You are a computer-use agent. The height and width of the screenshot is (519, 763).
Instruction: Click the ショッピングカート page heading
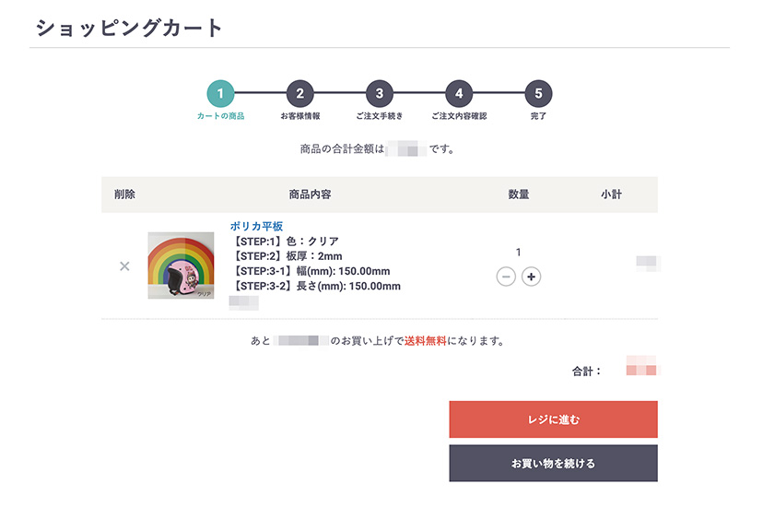pyautogui.click(x=129, y=28)
